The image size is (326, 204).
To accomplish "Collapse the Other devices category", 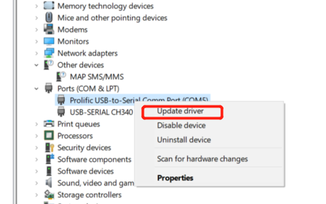I will 36,65.
